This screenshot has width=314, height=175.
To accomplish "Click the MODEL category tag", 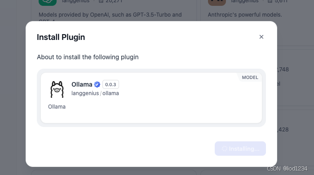I will pos(250,77).
